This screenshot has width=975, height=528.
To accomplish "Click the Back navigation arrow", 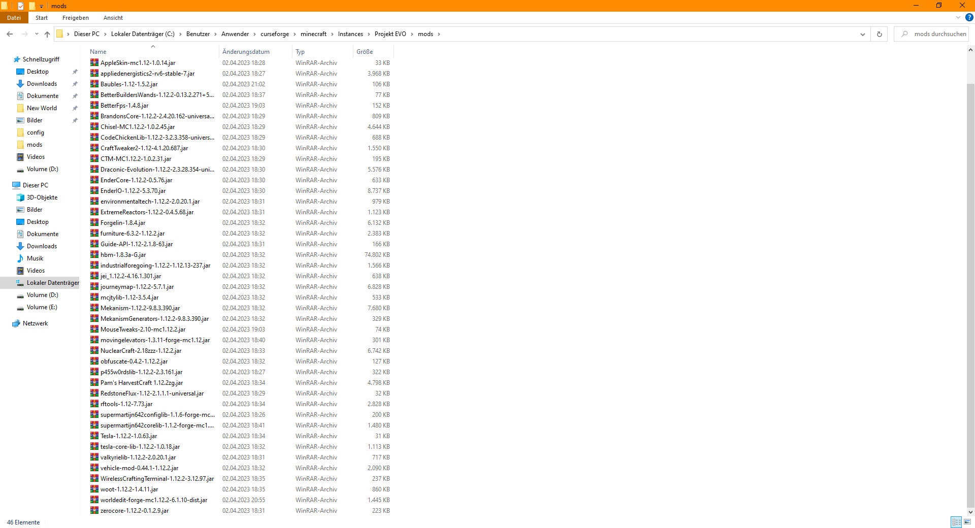I will (10, 34).
